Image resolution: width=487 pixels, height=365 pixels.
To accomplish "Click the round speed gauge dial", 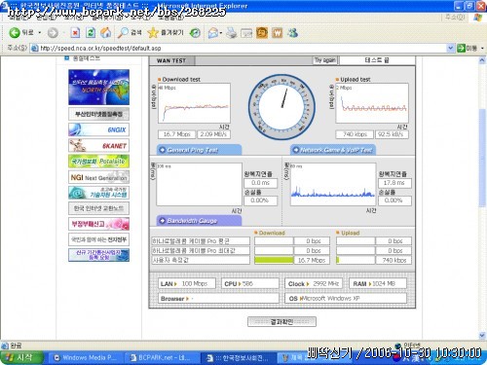I will point(281,107).
